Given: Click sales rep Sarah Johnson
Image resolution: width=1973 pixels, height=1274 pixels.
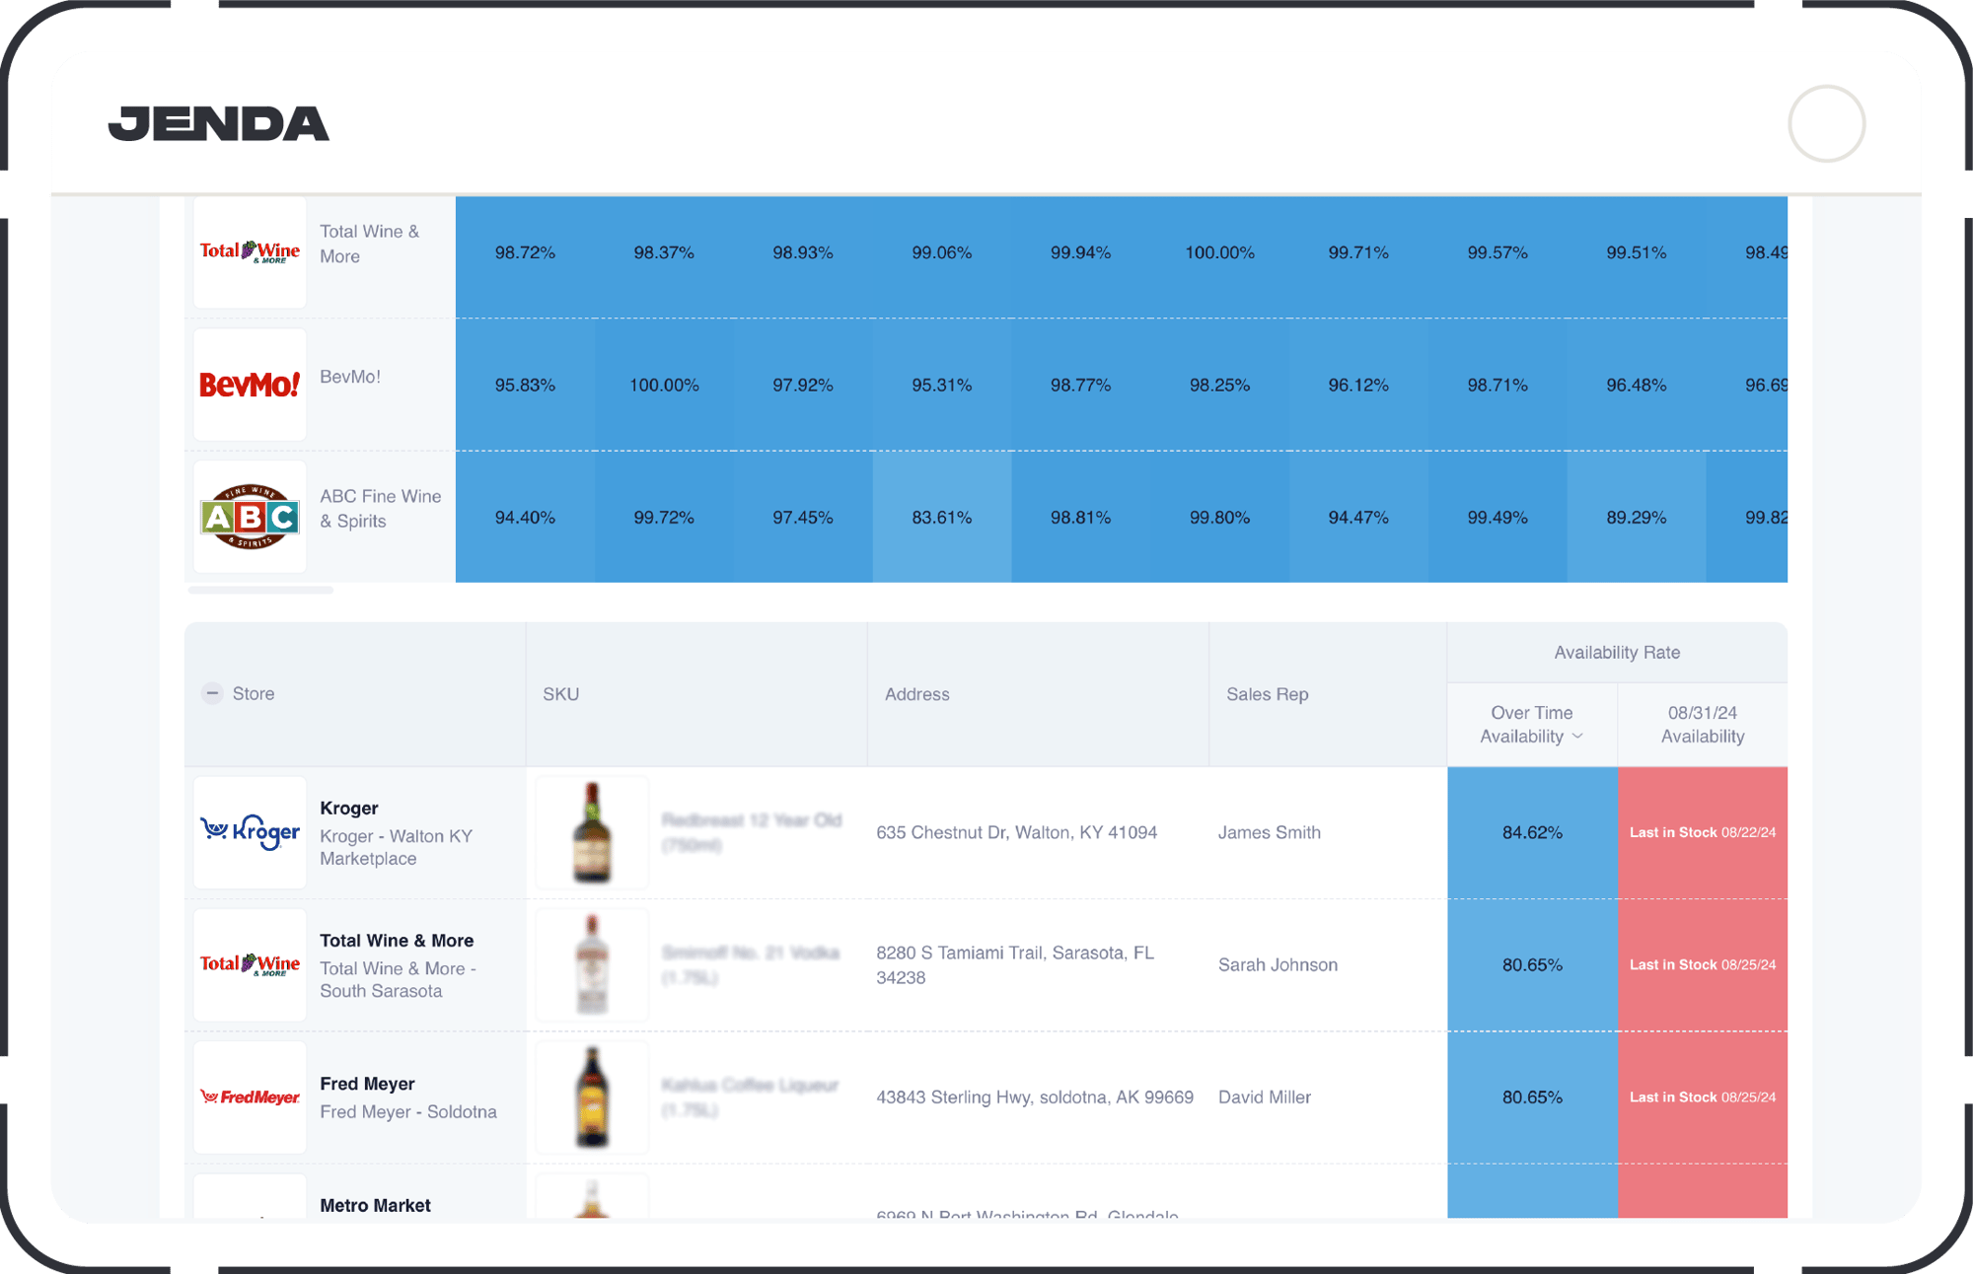Looking at the screenshot, I should click(1278, 964).
